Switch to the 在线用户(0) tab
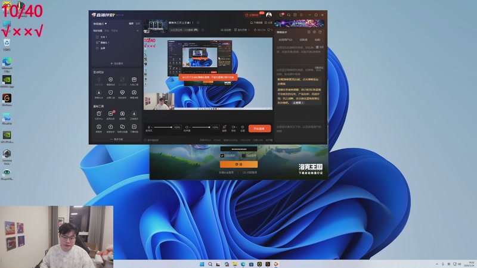The image size is (477, 268). coord(286,40)
